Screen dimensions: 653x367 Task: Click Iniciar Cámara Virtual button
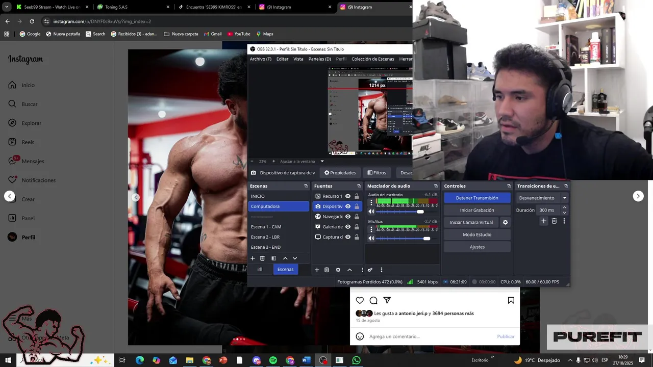pyautogui.click(x=471, y=222)
